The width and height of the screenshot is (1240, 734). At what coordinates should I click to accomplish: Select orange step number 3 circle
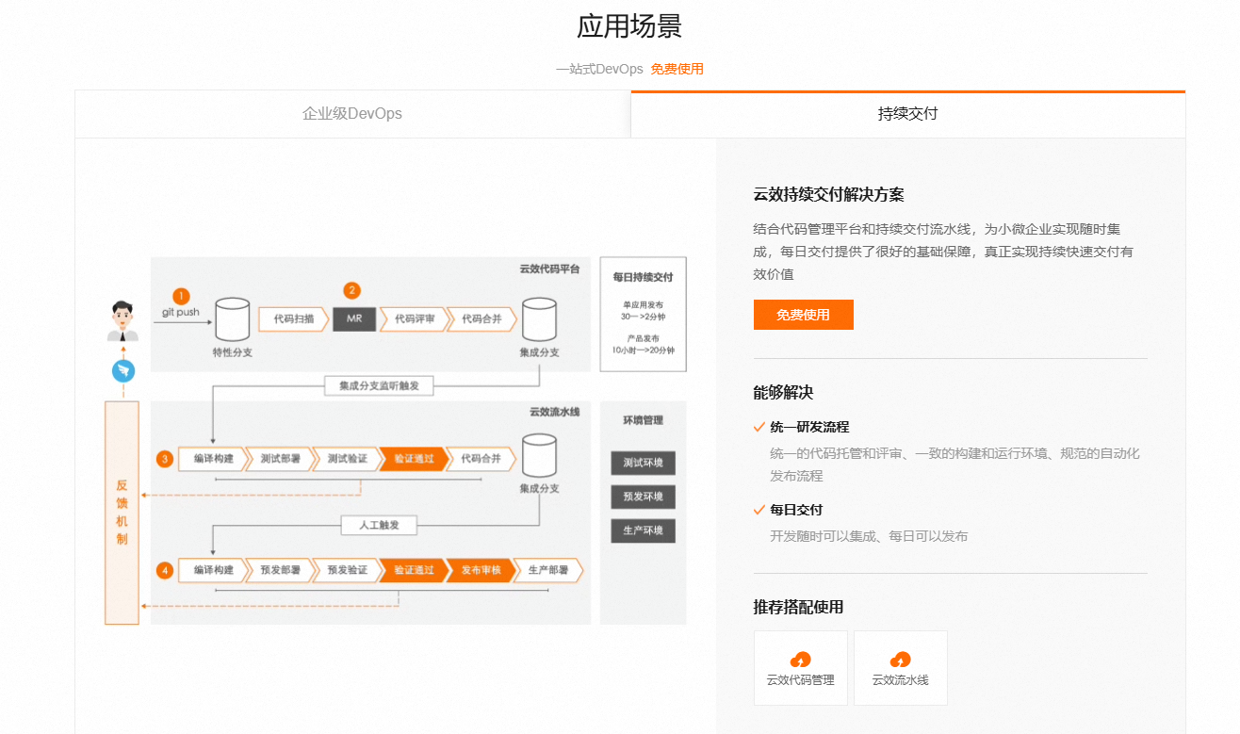tap(165, 460)
